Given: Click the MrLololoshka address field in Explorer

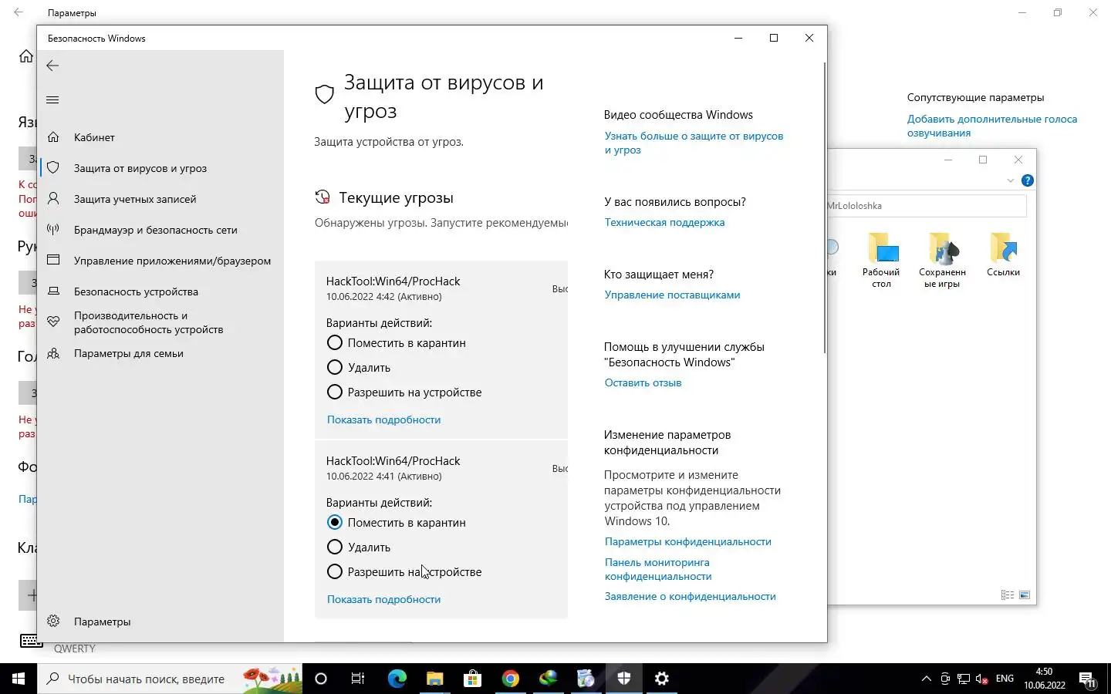Looking at the screenshot, I should pyautogui.click(x=927, y=206).
